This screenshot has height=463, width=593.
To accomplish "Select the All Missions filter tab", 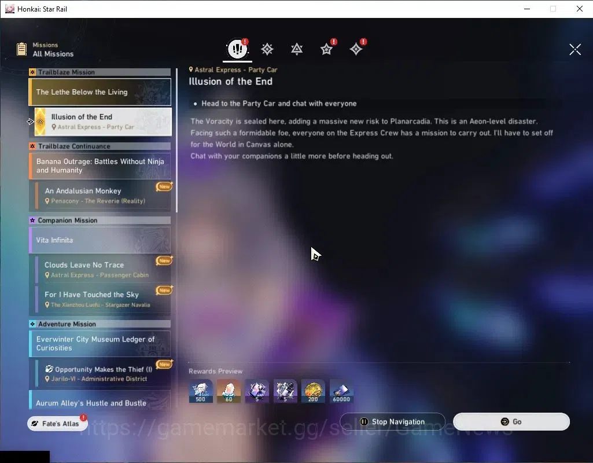I will click(x=238, y=49).
